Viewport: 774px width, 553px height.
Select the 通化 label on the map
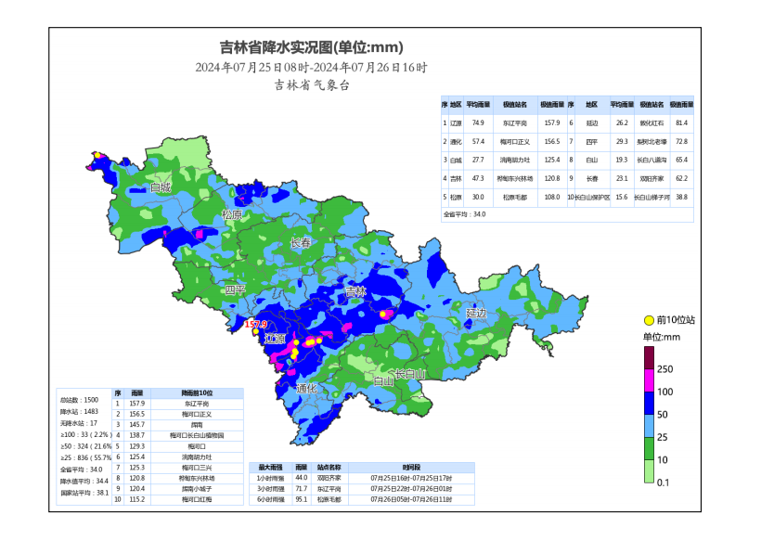306,388
